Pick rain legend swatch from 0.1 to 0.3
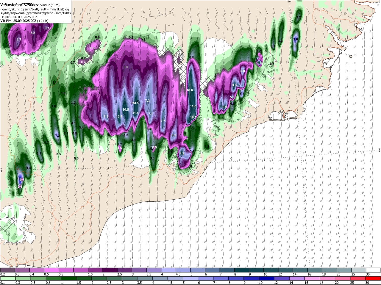The image size is (381, 285). [8, 278]
